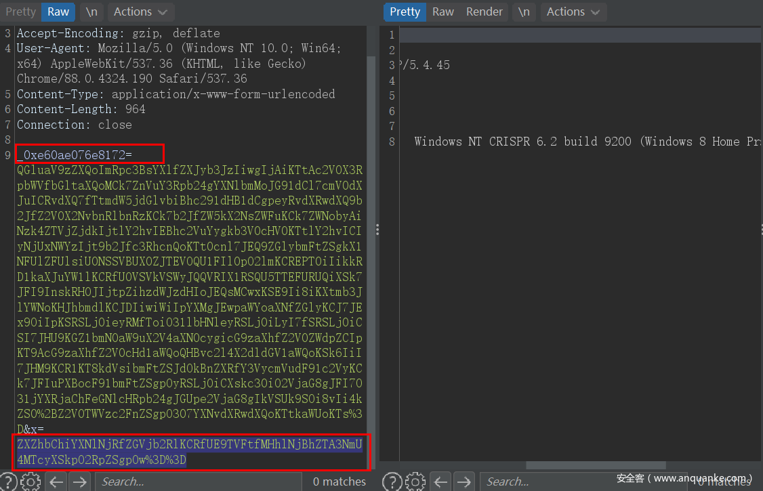Go to next match in request search
Image resolution: width=763 pixels, height=491 pixels.
pos(80,482)
